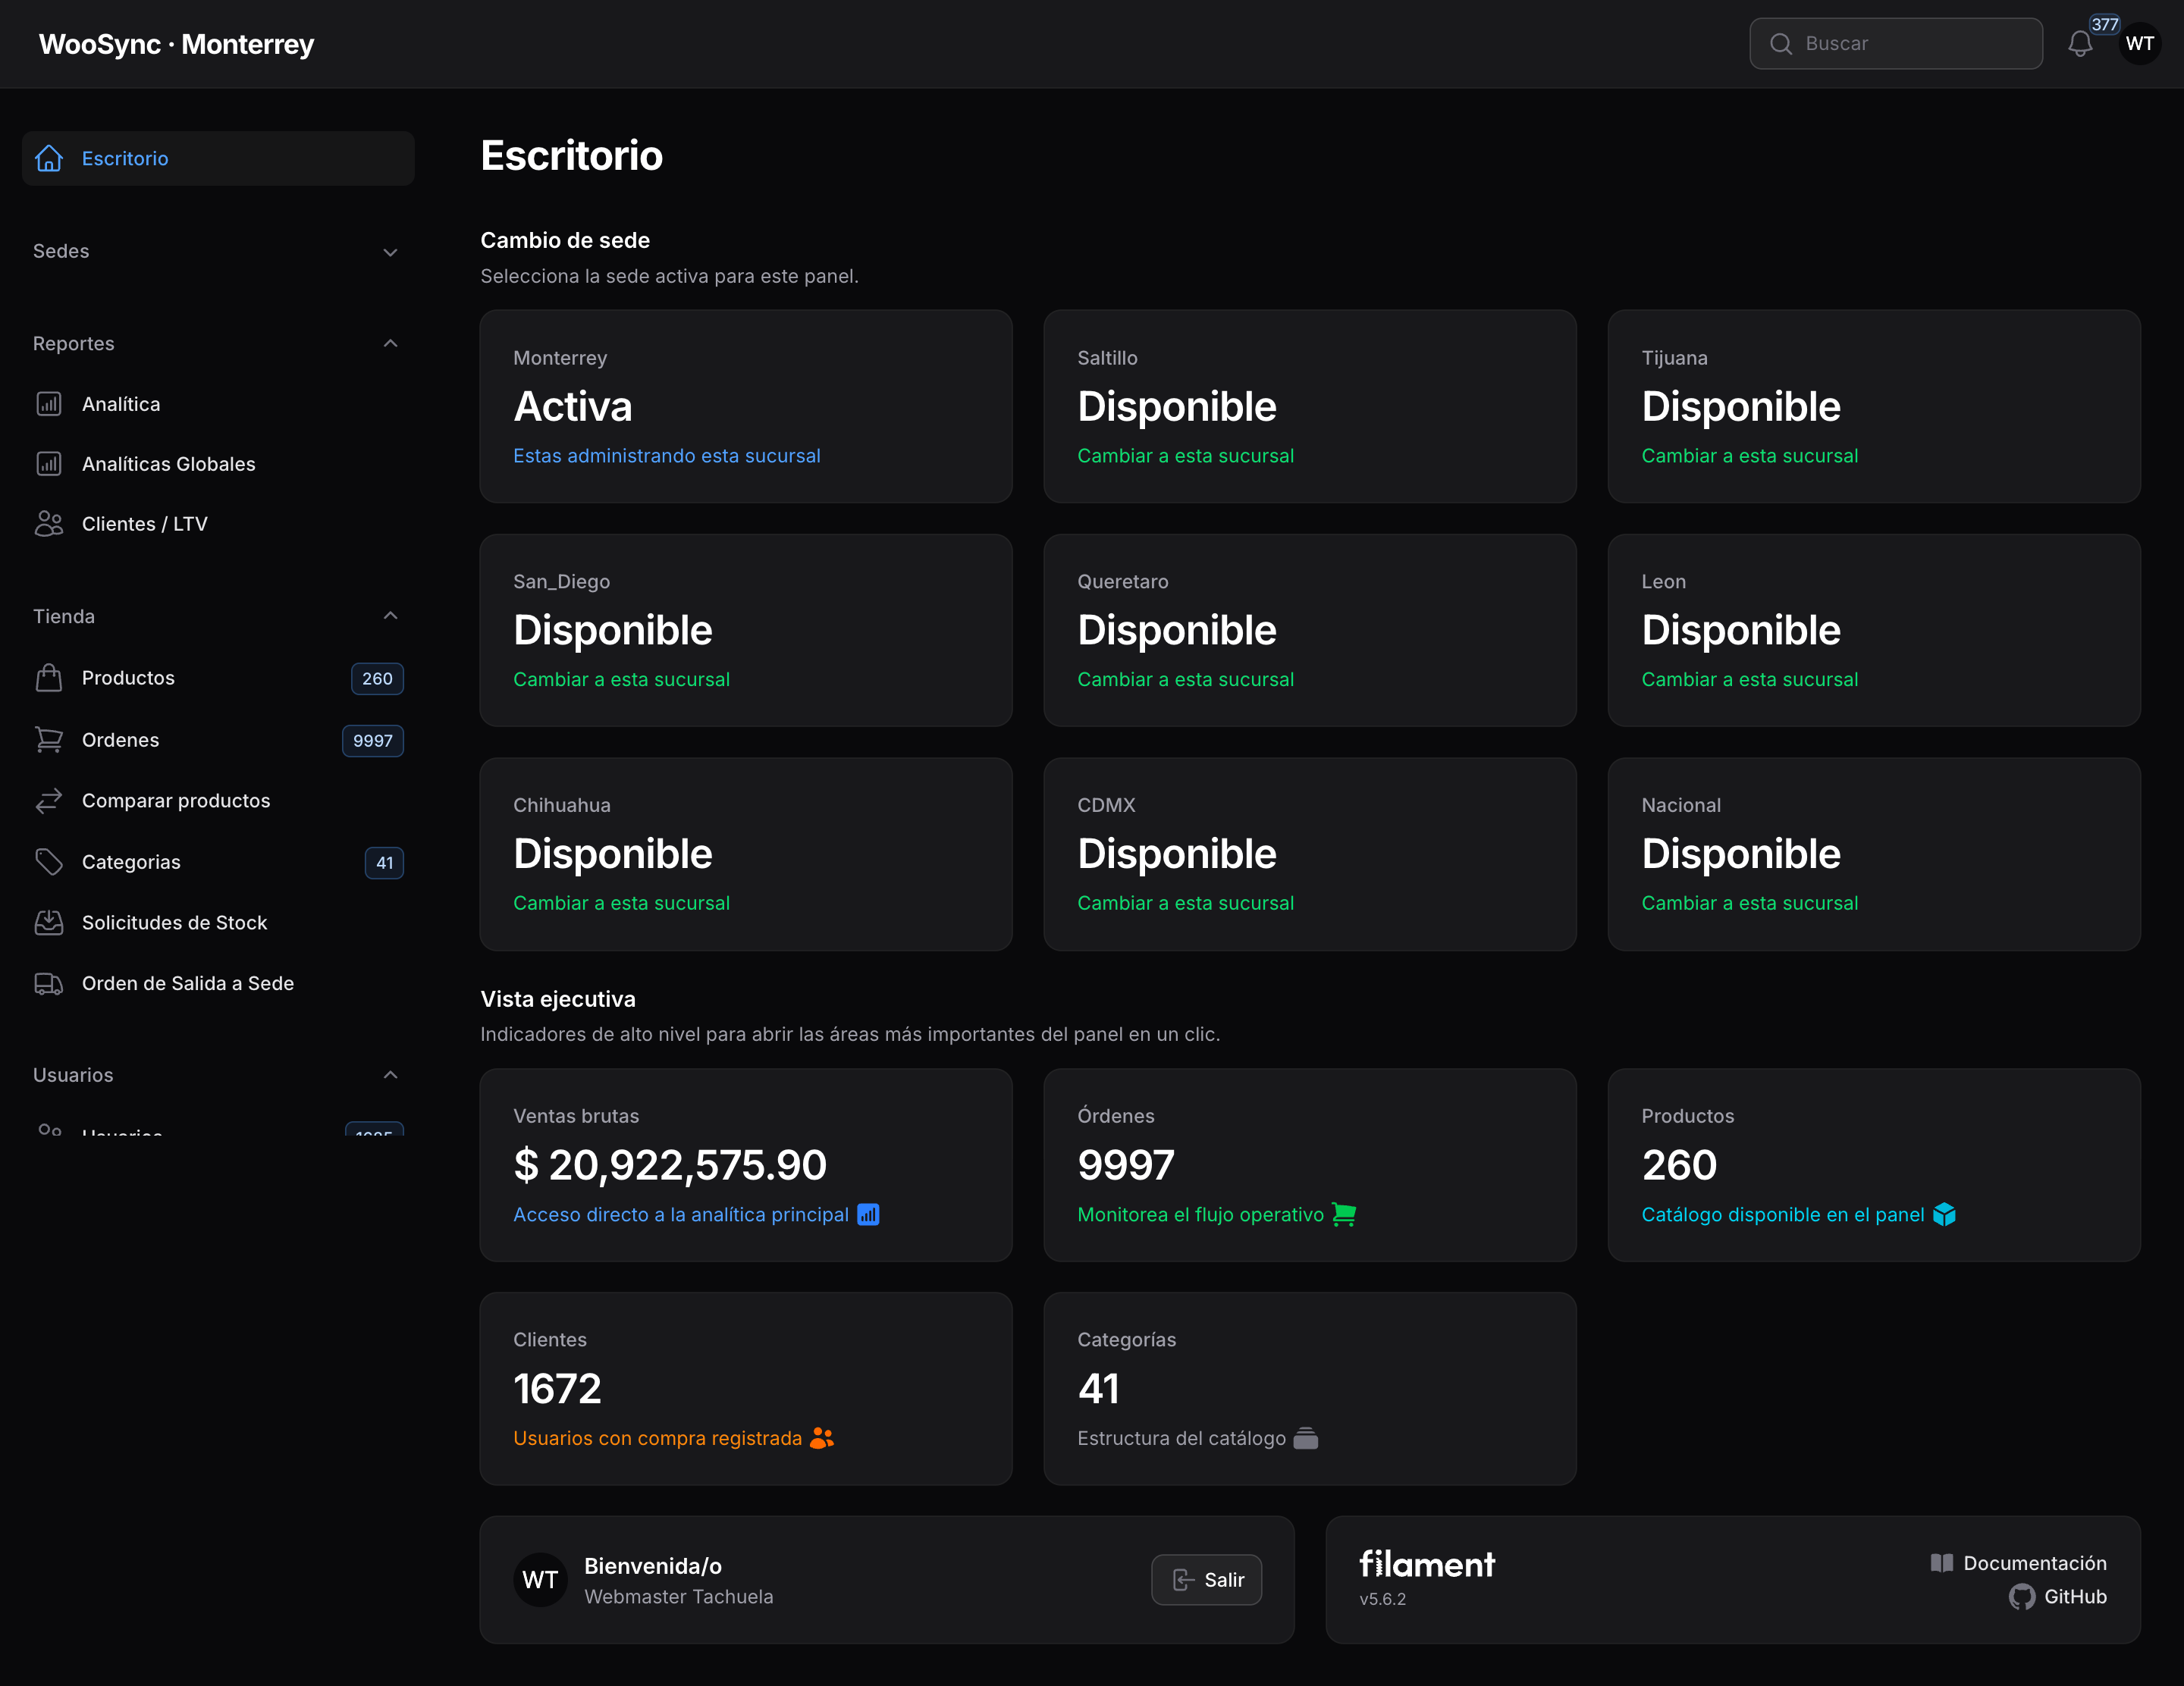2184x1686 pixels.
Task: Switch to Nacional sucursal
Action: (1874, 854)
